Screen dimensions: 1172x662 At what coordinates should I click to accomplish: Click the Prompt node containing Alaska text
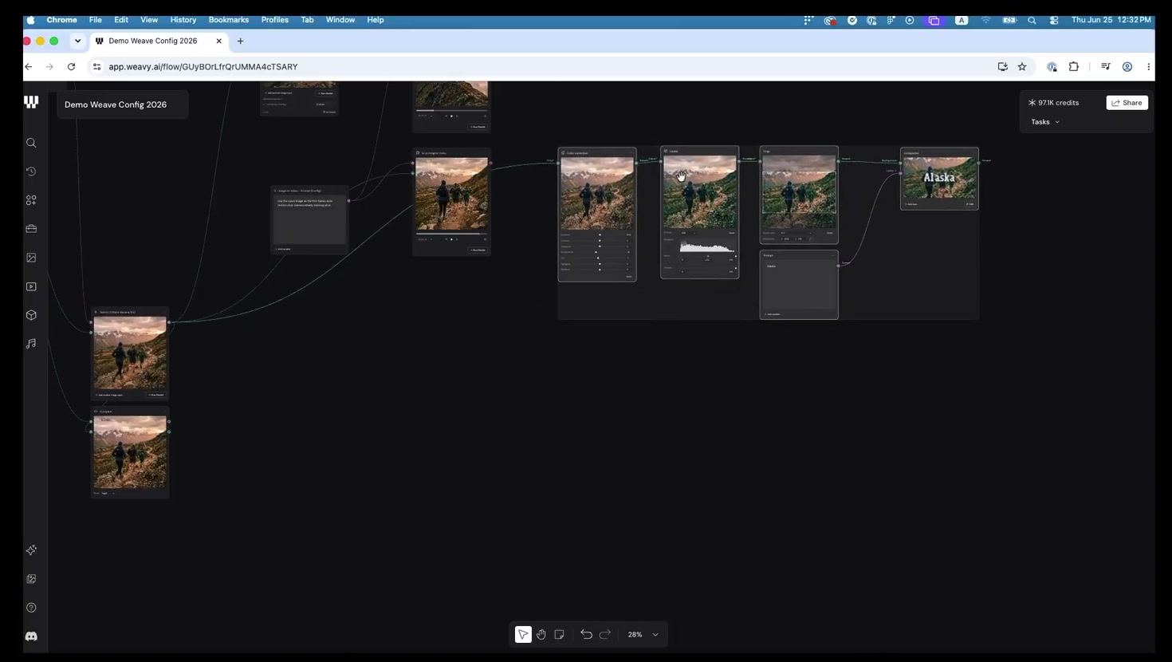[x=799, y=285]
